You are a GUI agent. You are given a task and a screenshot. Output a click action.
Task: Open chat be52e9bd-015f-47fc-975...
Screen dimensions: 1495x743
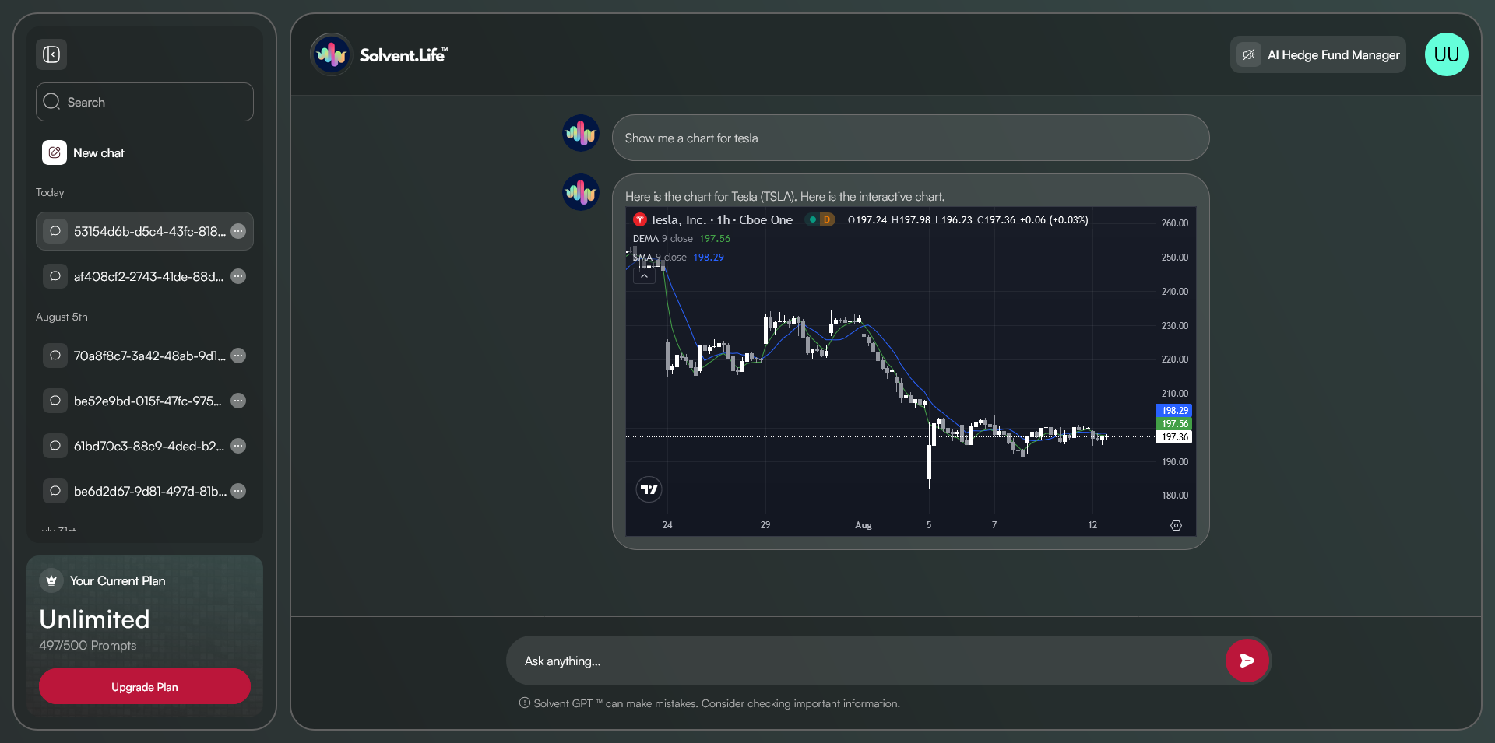tap(145, 401)
